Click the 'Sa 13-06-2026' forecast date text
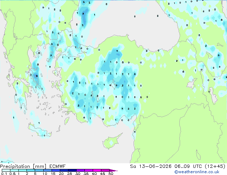Viewport: 227px width, 175px height. 151,166
